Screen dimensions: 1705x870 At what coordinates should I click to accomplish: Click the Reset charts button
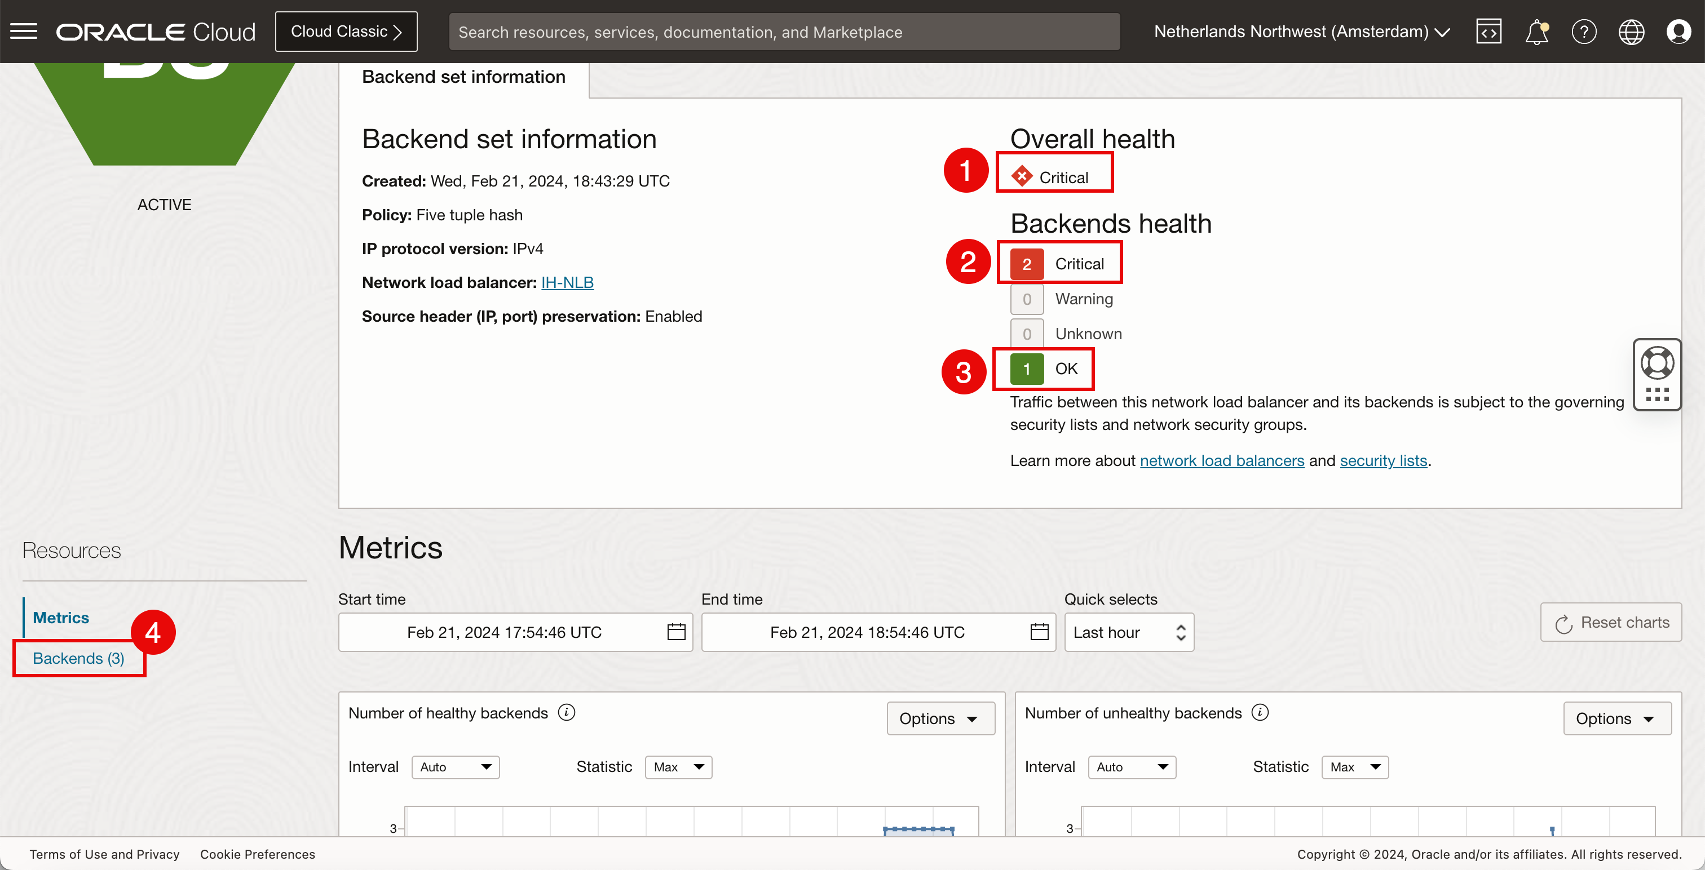(1610, 622)
